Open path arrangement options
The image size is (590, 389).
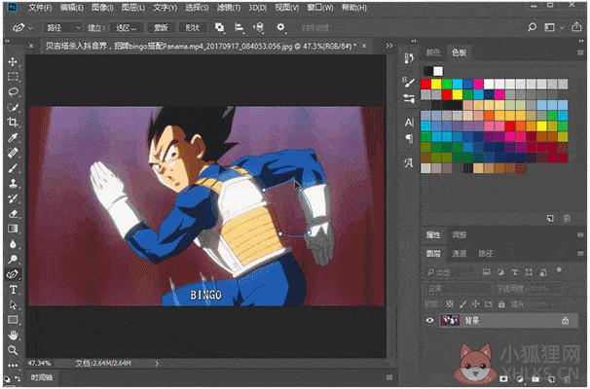click(x=259, y=27)
